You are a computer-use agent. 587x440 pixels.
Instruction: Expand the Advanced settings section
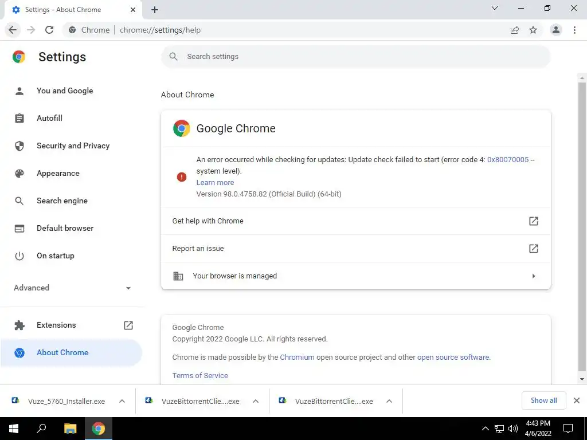72,288
